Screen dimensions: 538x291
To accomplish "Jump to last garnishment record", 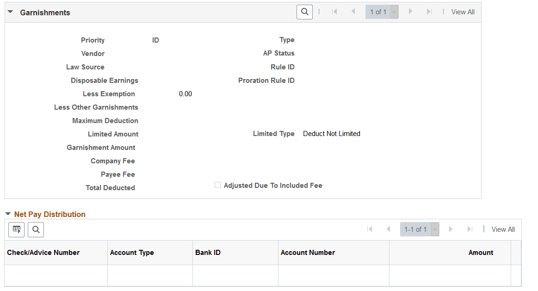I will coord(429,12).
